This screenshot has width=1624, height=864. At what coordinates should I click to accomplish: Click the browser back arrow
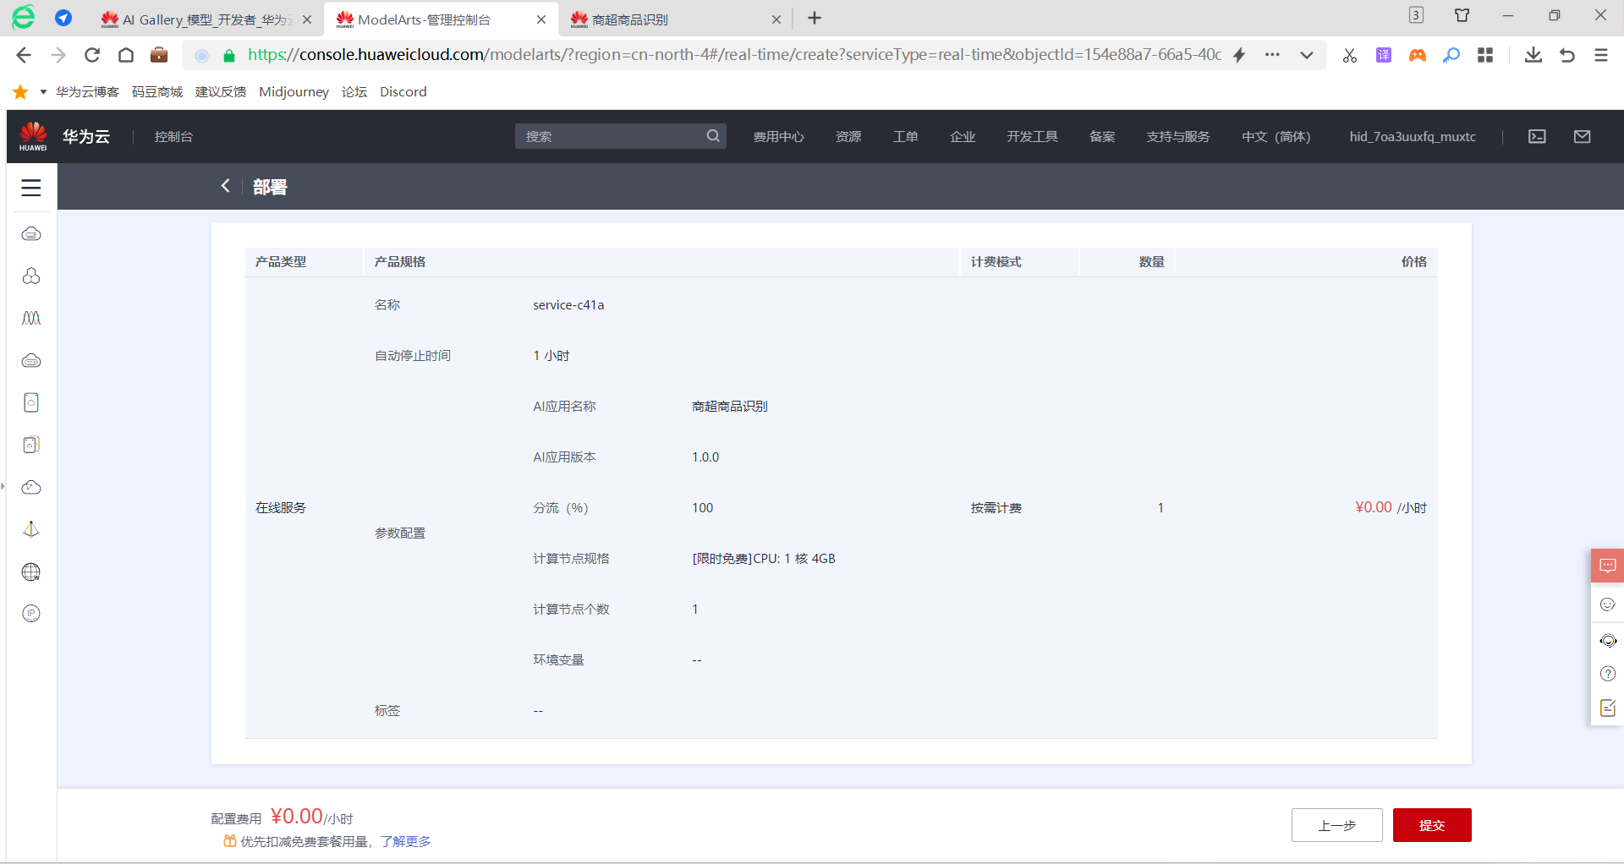click(24, 55)
